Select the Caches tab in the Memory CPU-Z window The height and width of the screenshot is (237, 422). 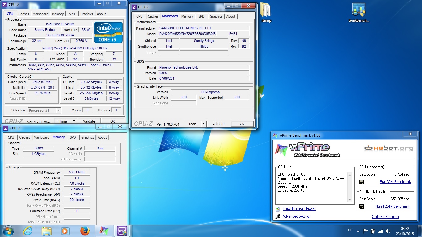(x=25, y=137)
